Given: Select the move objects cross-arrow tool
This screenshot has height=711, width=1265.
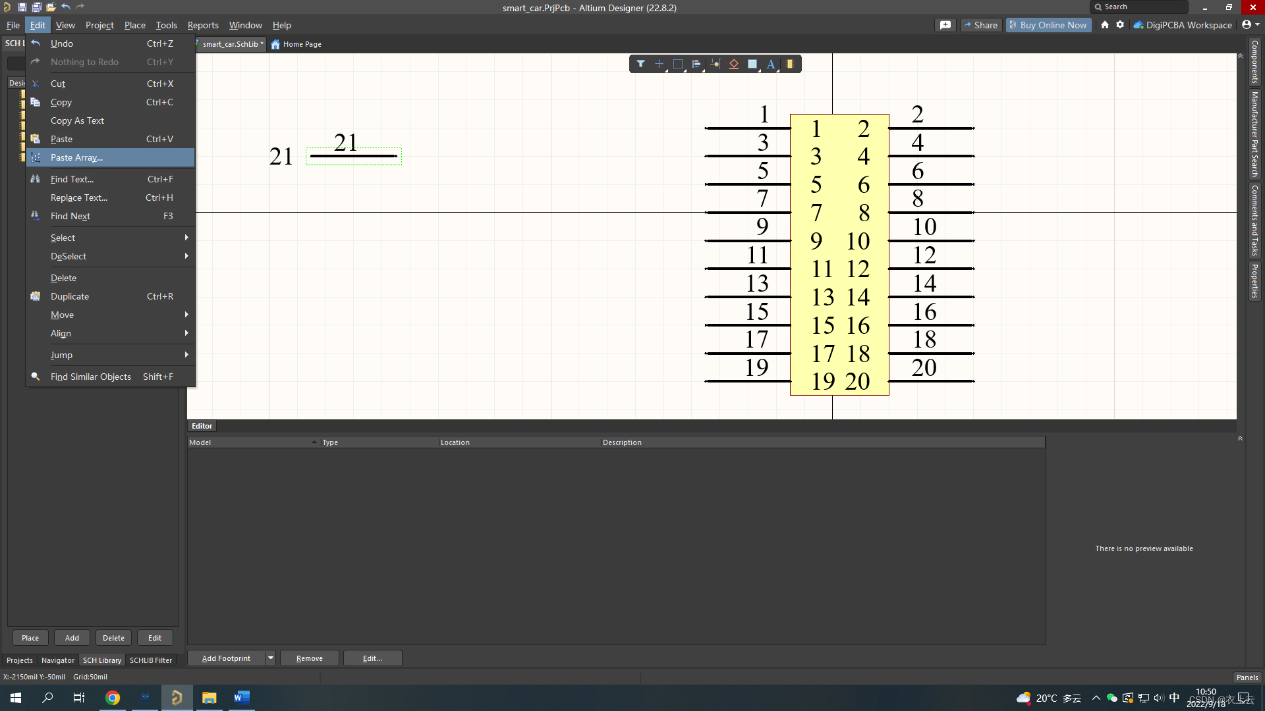Looking at the screenshot, I should pos(659,64).
